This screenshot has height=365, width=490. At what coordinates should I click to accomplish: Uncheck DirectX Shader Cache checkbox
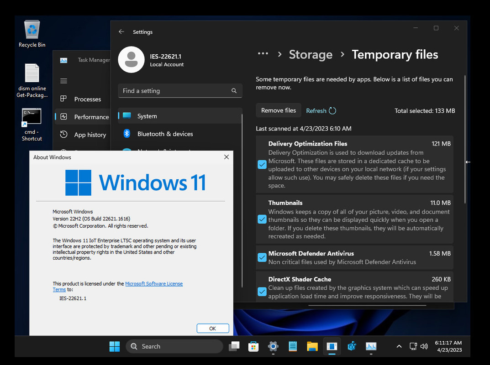(x=262, y=291)
